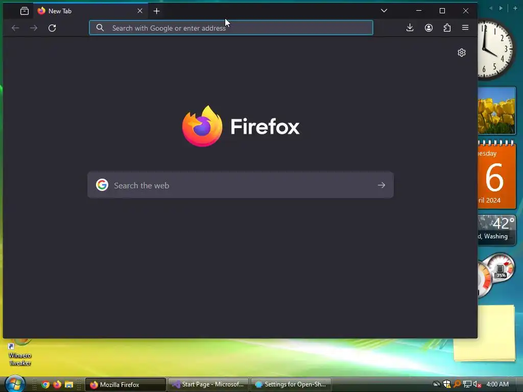
Task: Add gadget with sidebar plus button
Action: [515, 8]
